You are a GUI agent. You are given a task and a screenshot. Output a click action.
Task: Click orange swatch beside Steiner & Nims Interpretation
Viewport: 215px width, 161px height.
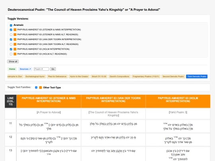tap(15, 30)
